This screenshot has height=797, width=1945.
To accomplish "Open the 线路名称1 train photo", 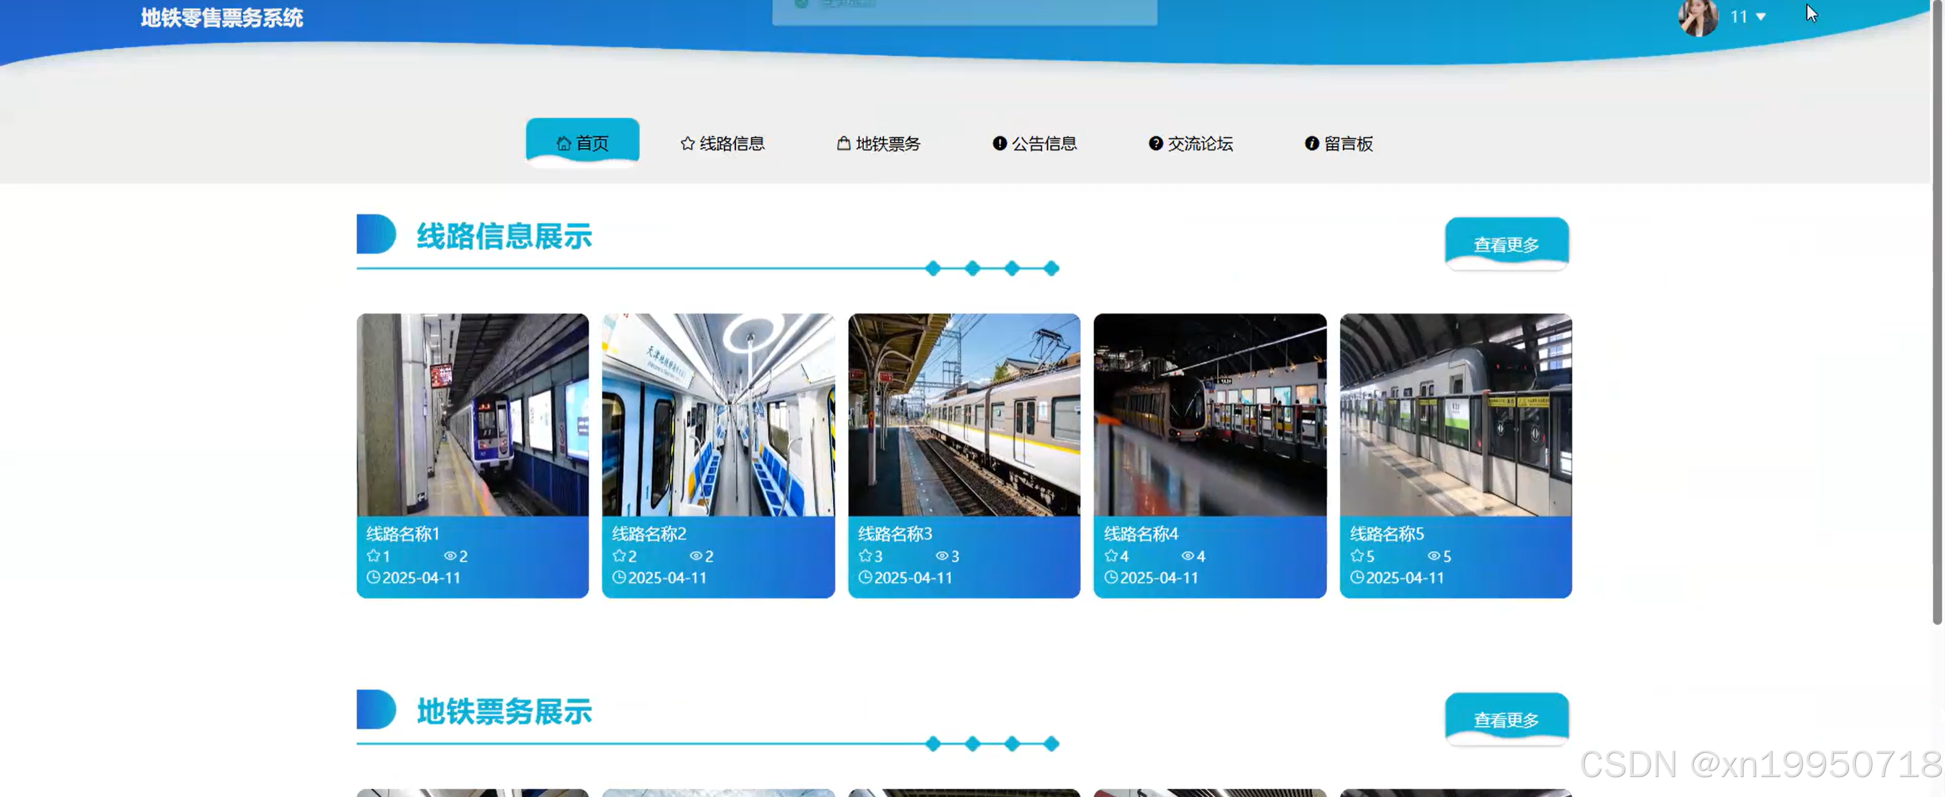I will click(473, 414).
